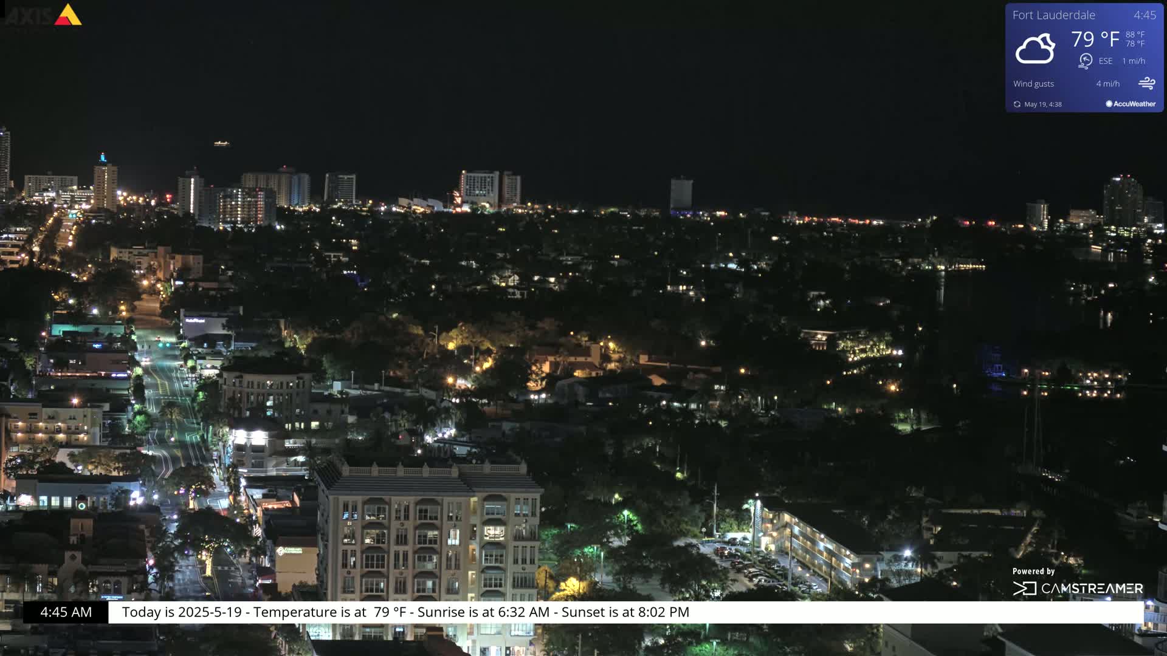The image size is (1167, 656).
Task: Click the CamStreamer logo
Action: 1078,588
